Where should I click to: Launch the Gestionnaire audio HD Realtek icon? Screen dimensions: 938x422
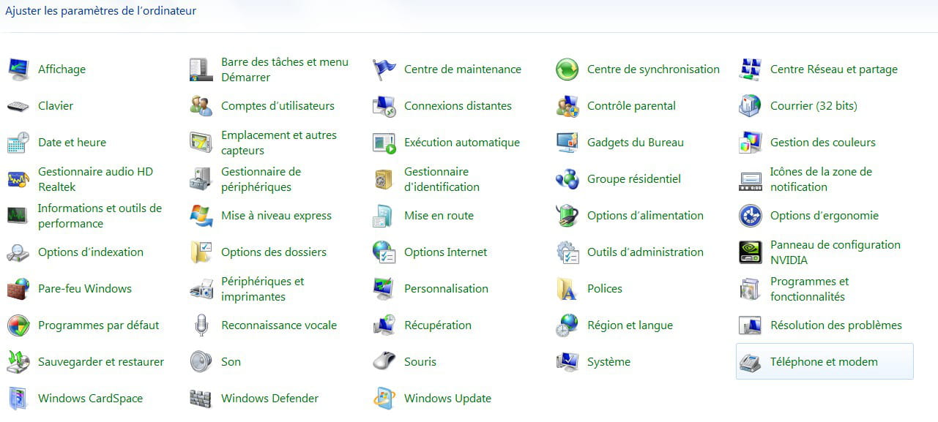coord(18,179)
